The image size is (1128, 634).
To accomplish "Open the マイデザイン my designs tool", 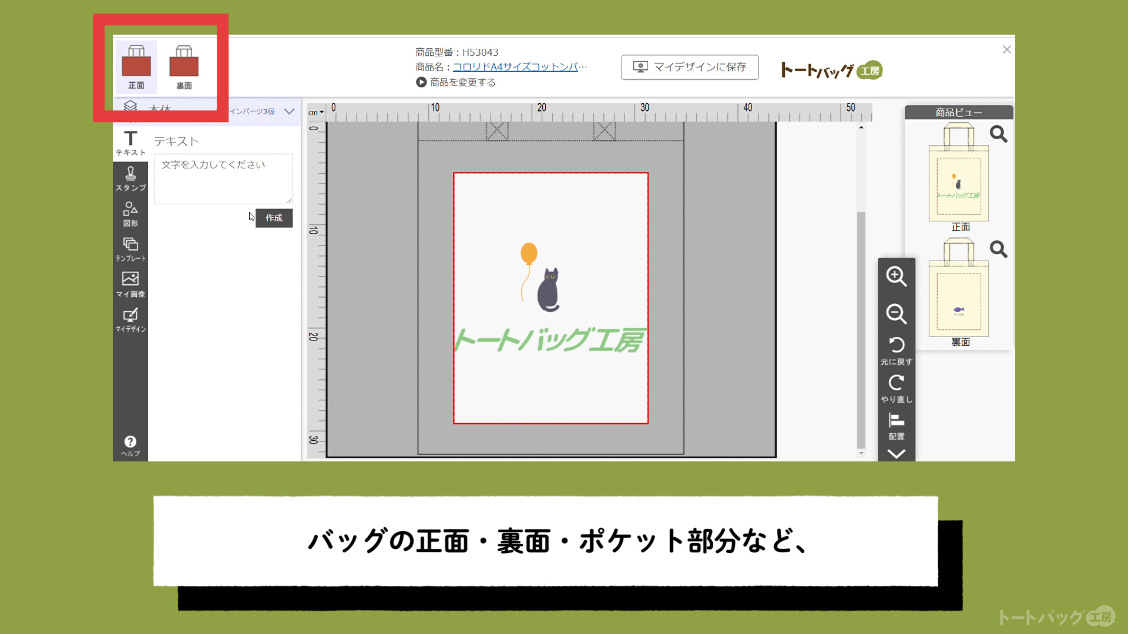I will 130,321.
